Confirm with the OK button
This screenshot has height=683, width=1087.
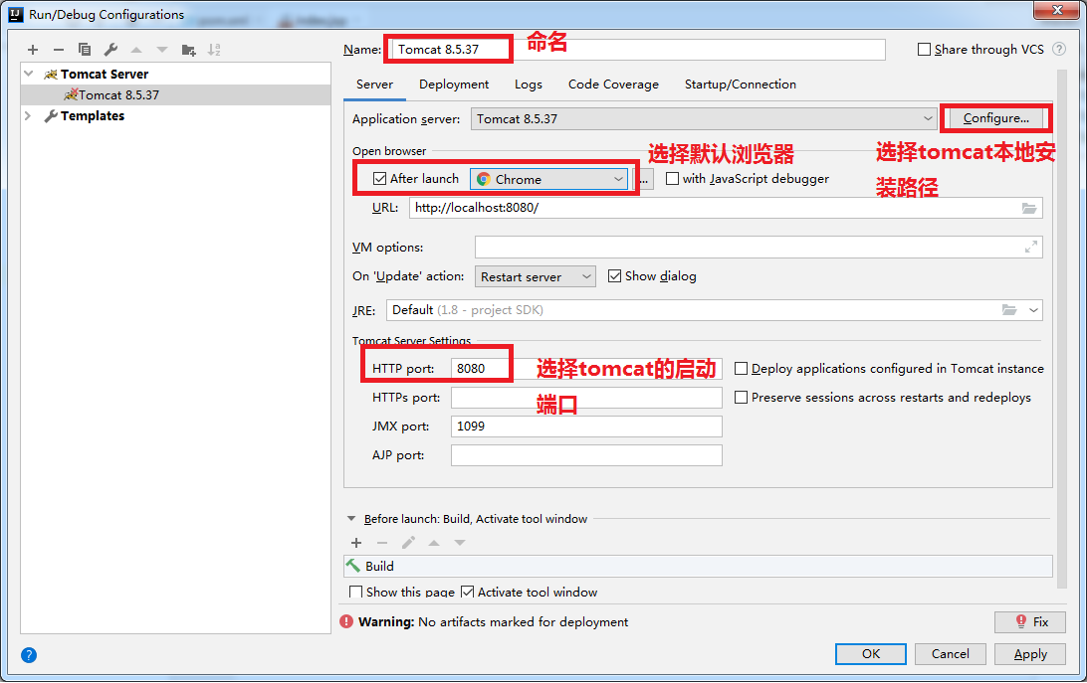[x=871, y=654]
